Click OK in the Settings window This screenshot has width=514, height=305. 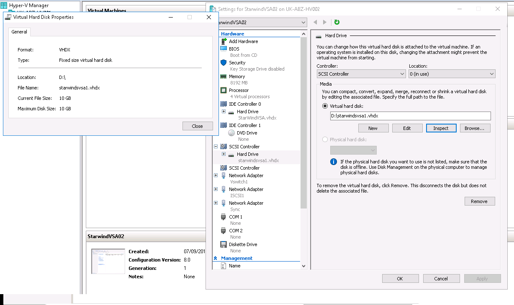pyautogui.click(x=400, y=279)
